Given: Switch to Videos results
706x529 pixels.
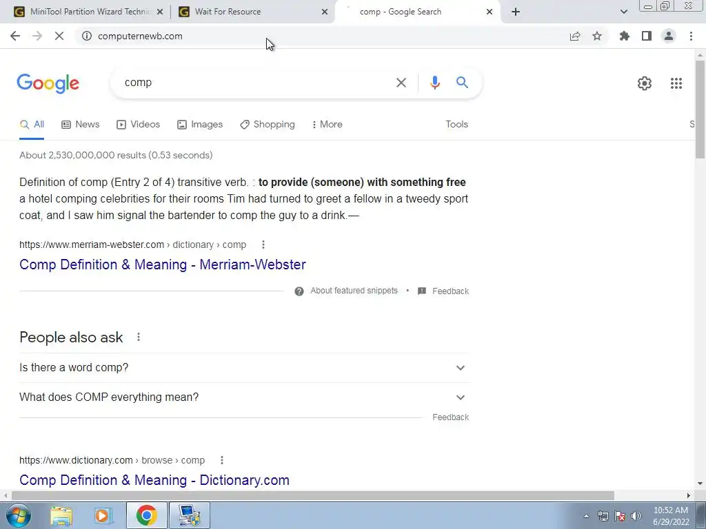Looking at the screenshot, I should click(x=138, y=124).
